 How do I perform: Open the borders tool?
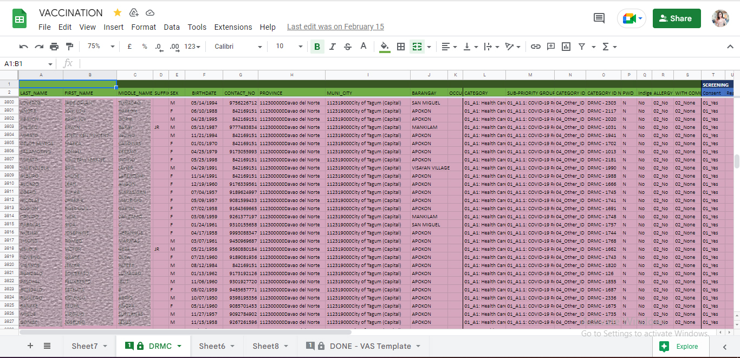(x=401, y=47)
